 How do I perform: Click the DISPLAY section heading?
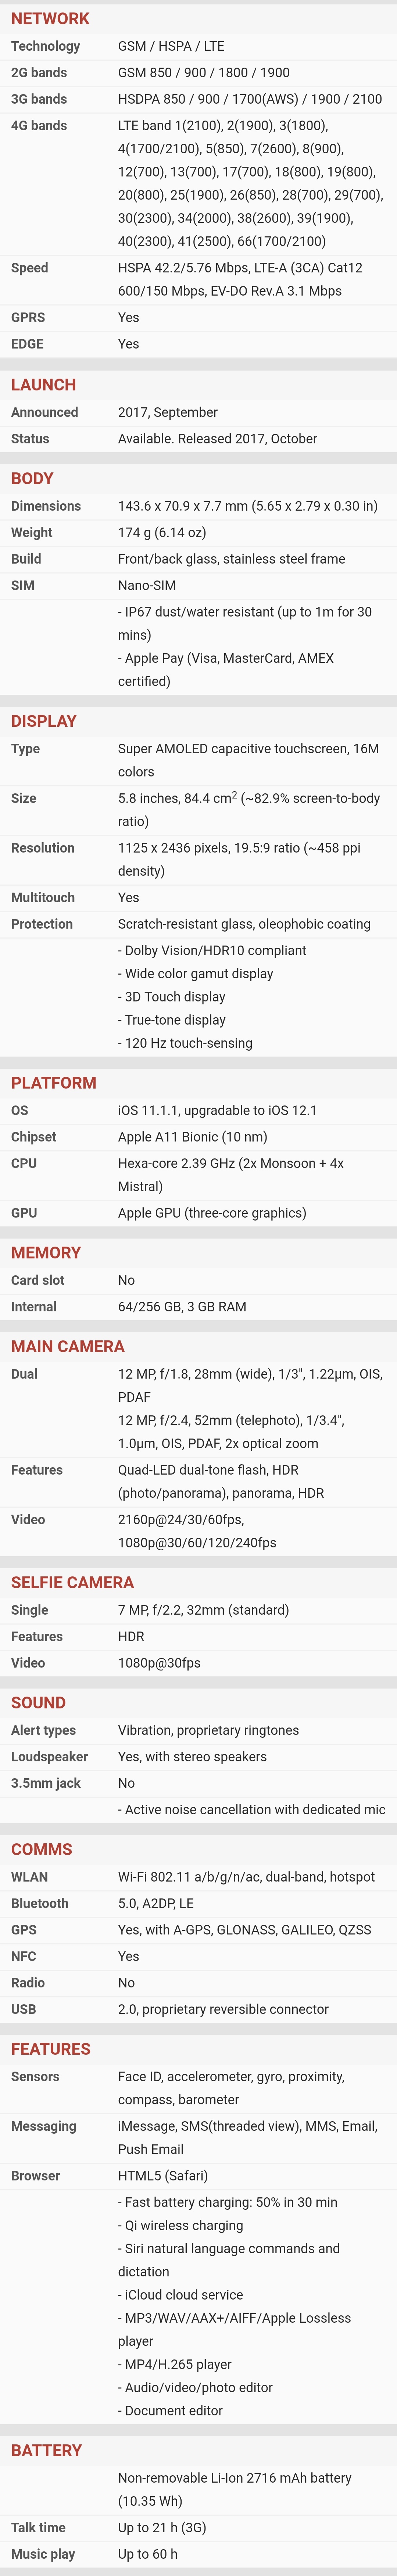point(43,721)
